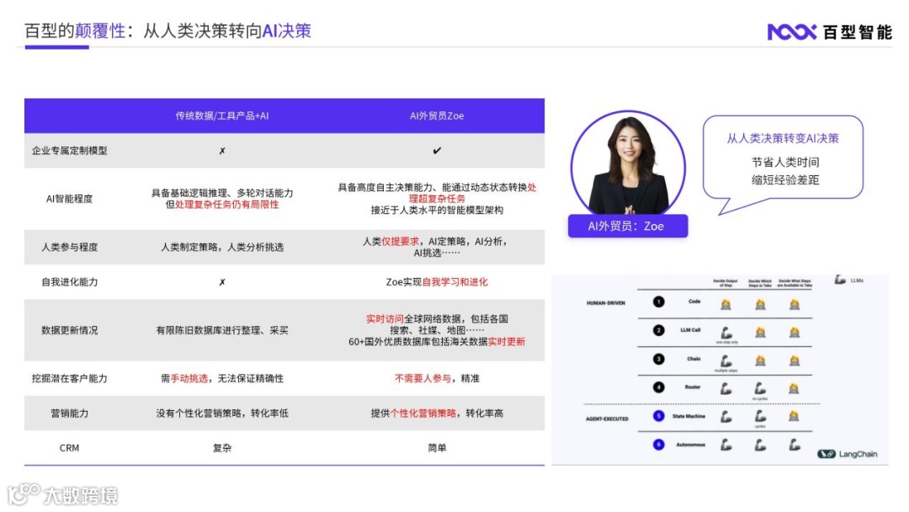The width and height of the screenshot is (909, 512).
Task: Click the muscle icon above 'one step only'
Action: pos(726,333)
